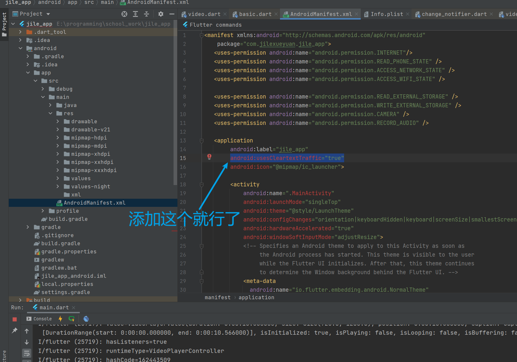The image size is (517, 362).
Task: Click the pin tab icon in Run panel
Action: [x=15, y=330]
